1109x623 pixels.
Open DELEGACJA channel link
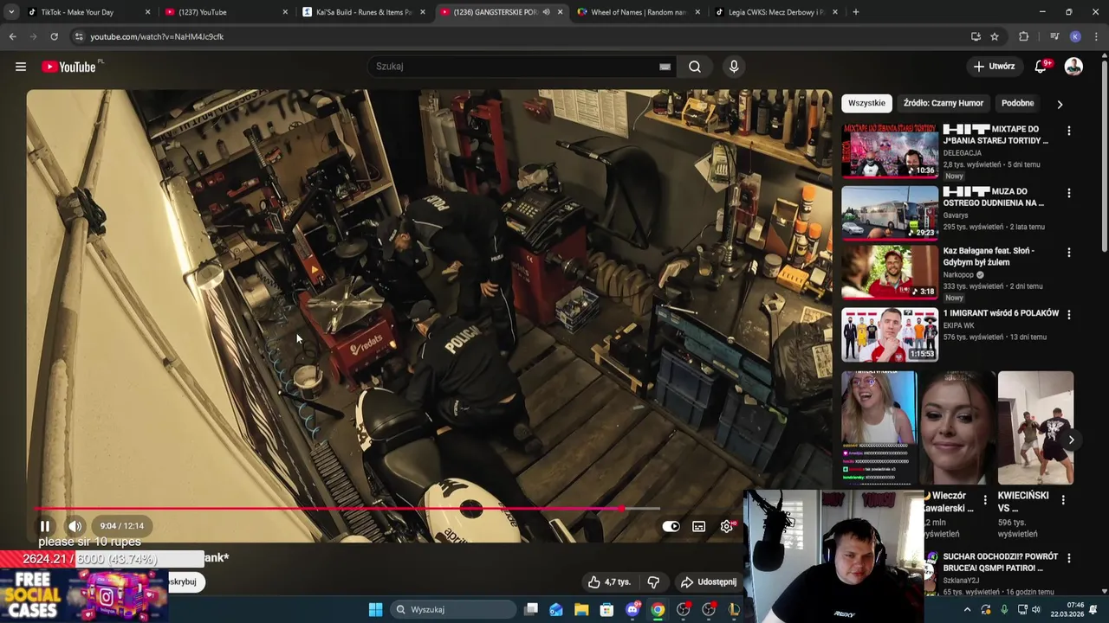tap(963, 153)
